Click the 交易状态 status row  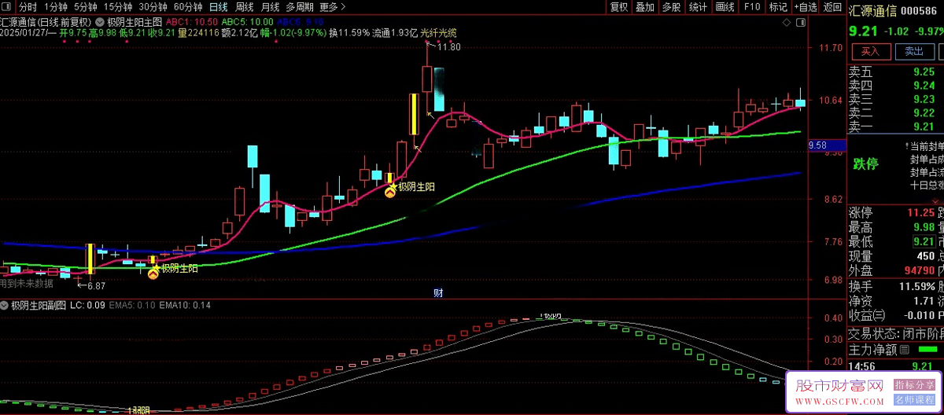(895, 333)
